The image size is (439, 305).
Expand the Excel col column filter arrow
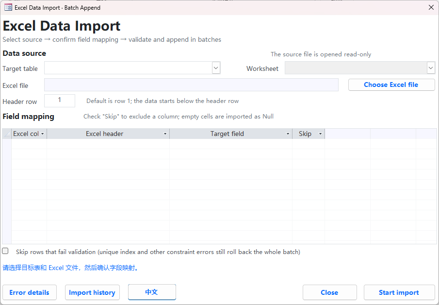43,134
